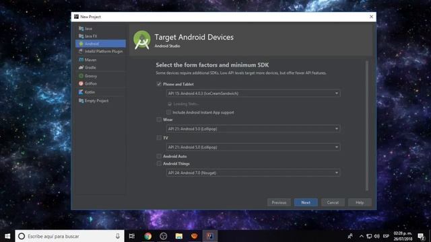Open the notification center icon
Image resolution: width=431 pixels, height=242 pixels.
[x=421, y=236]
